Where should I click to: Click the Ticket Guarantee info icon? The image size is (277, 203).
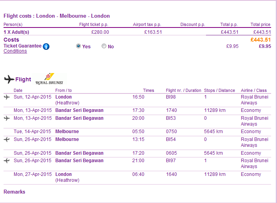[46, 47]
